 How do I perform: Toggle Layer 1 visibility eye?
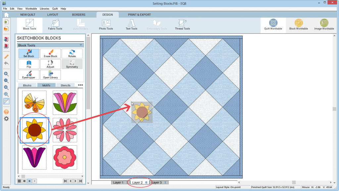(127, 183)
